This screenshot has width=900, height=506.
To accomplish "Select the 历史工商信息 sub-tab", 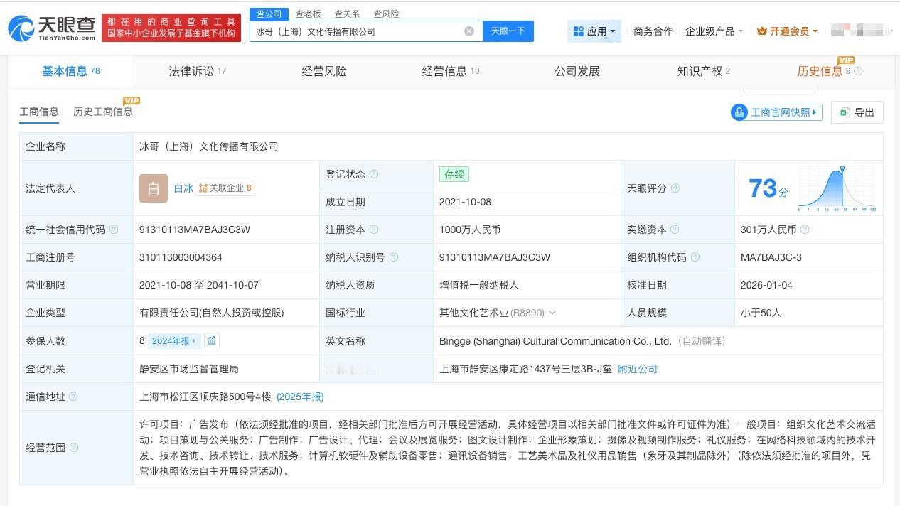I will tap(102, 112).
